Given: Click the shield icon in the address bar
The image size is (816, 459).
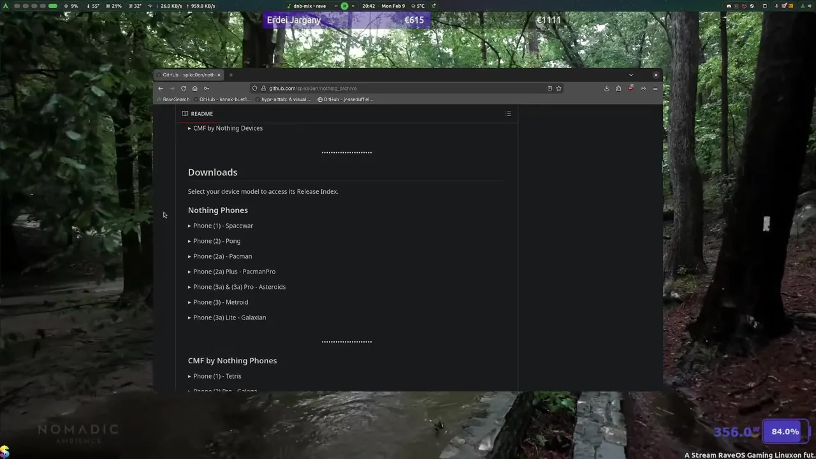Looking at the screenshot, I should tap(254, 88).
